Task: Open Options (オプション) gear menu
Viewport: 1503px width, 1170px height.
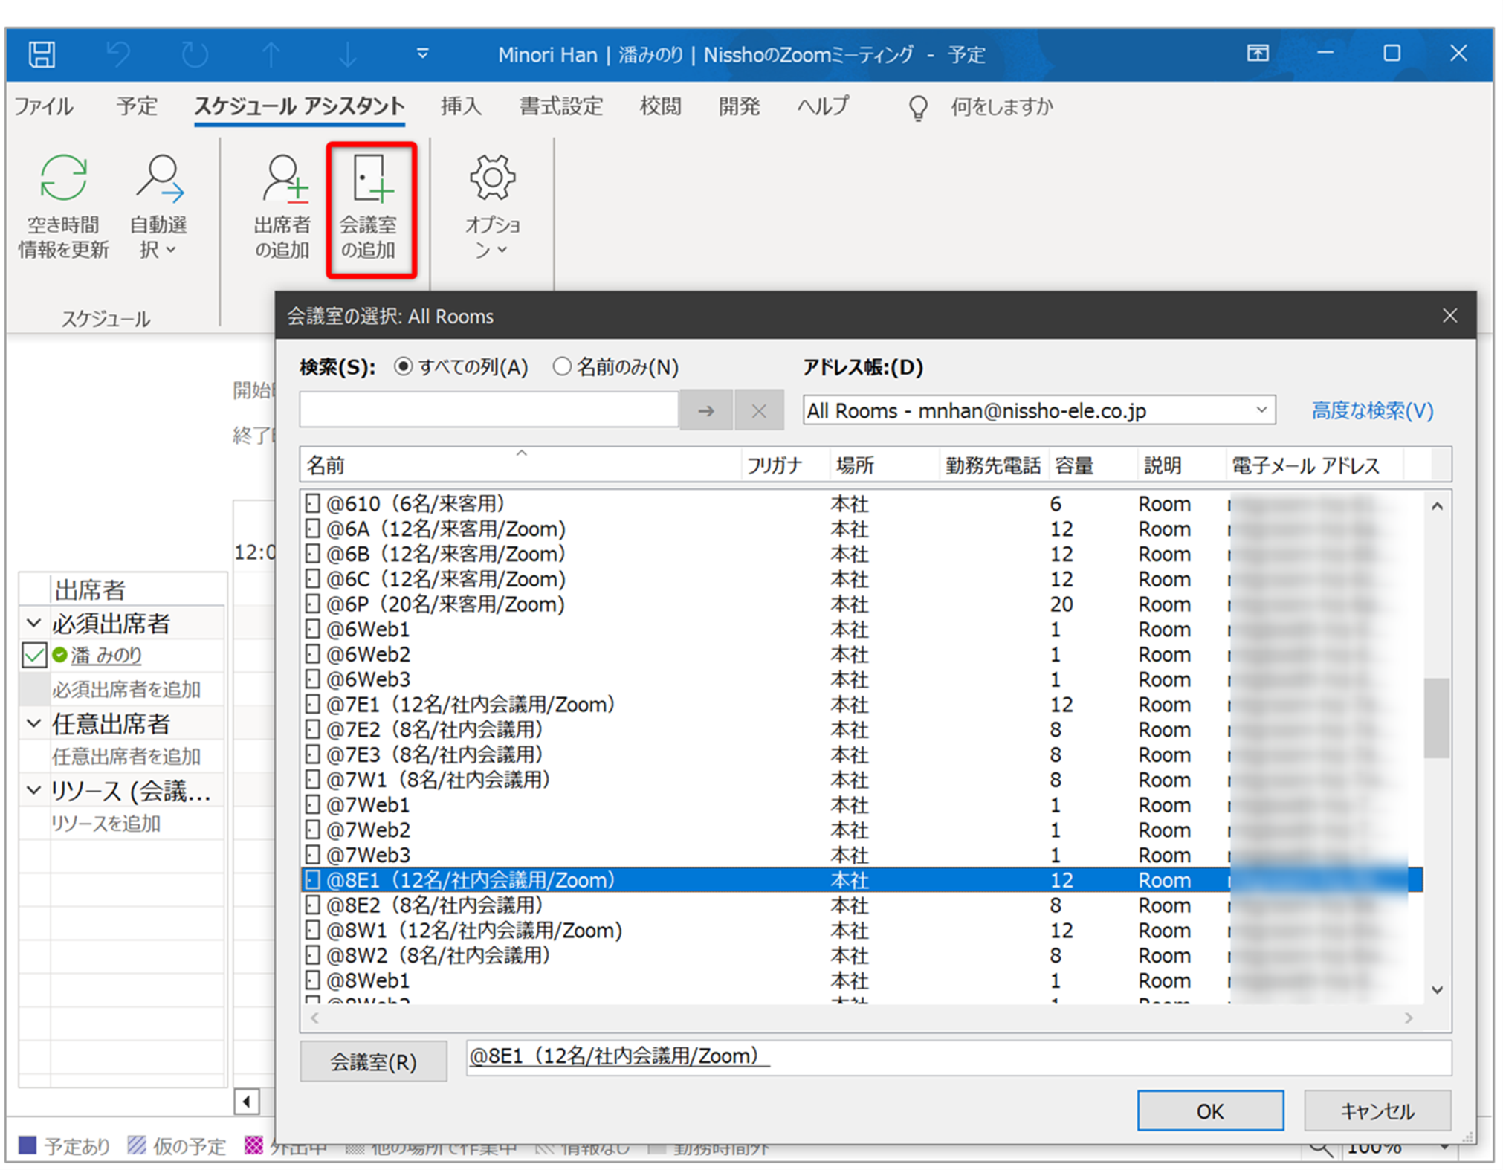Action: (492, 206)
